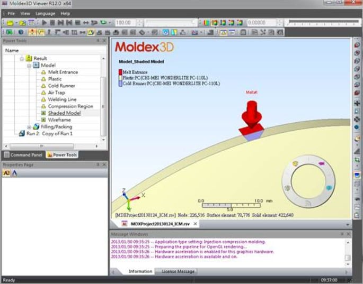Switch to Power Tools tab

[x=62, y=155]
